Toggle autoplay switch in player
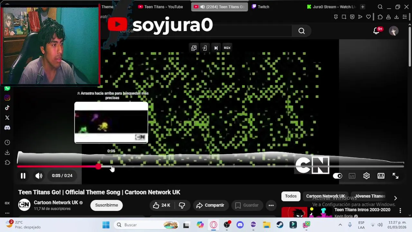The height and width of the screenshot is (232, 412). tap(337, 176)
